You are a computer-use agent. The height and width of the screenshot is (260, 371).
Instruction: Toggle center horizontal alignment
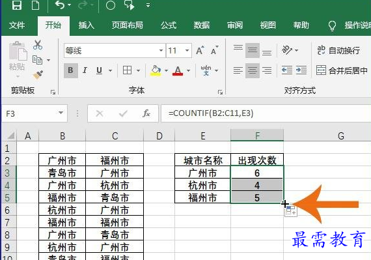253,70
